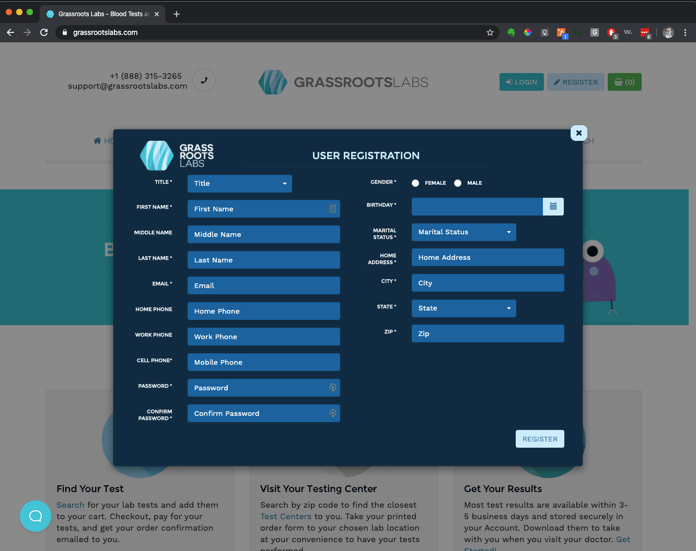
Task: Focus the Home Address text field
Action: pos(488,257)
